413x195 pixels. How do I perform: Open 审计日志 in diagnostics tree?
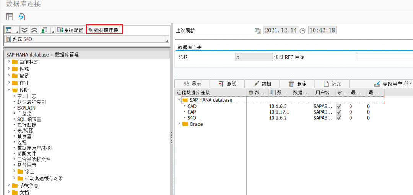(27, 96)
